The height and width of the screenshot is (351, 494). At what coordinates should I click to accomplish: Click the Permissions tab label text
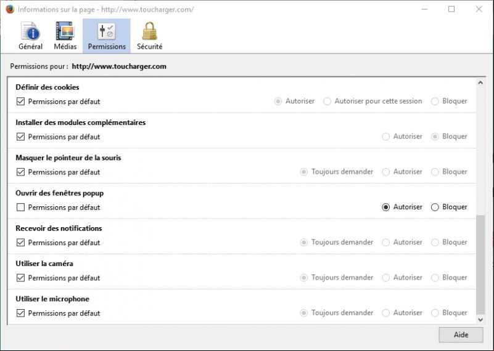107,47
